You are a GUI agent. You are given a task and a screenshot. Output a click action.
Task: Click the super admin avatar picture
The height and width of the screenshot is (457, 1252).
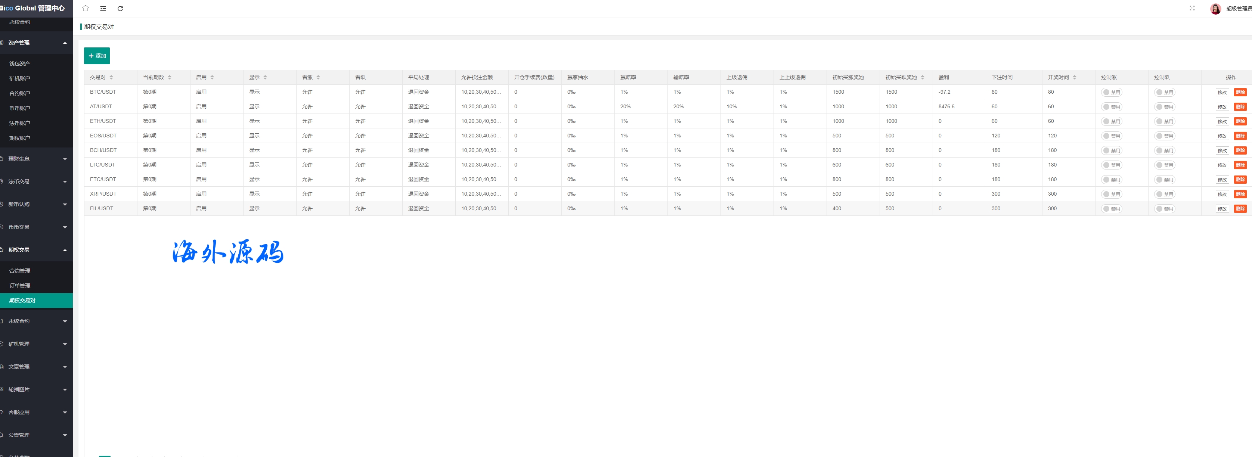[1215, 9]
